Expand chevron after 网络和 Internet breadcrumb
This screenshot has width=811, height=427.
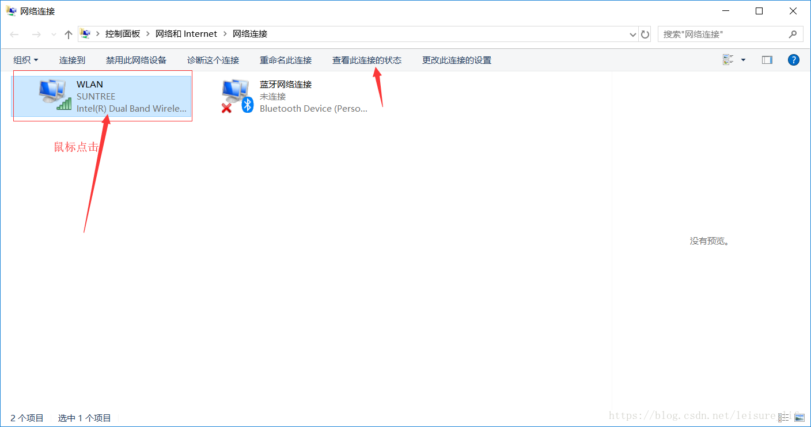click(x=225, y=34)
